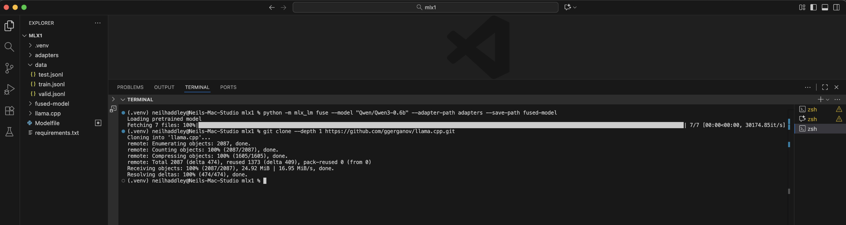The height and width of the screenshot is (225, 846).
Task: Create a new terminal with plus
Action: (821, 99)
